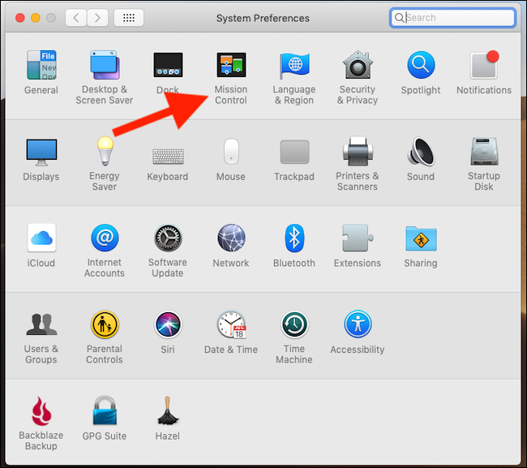This screenshot has width=527, height=468.
Task: Open Backblaze Backup pane
Action: [41, 411]
